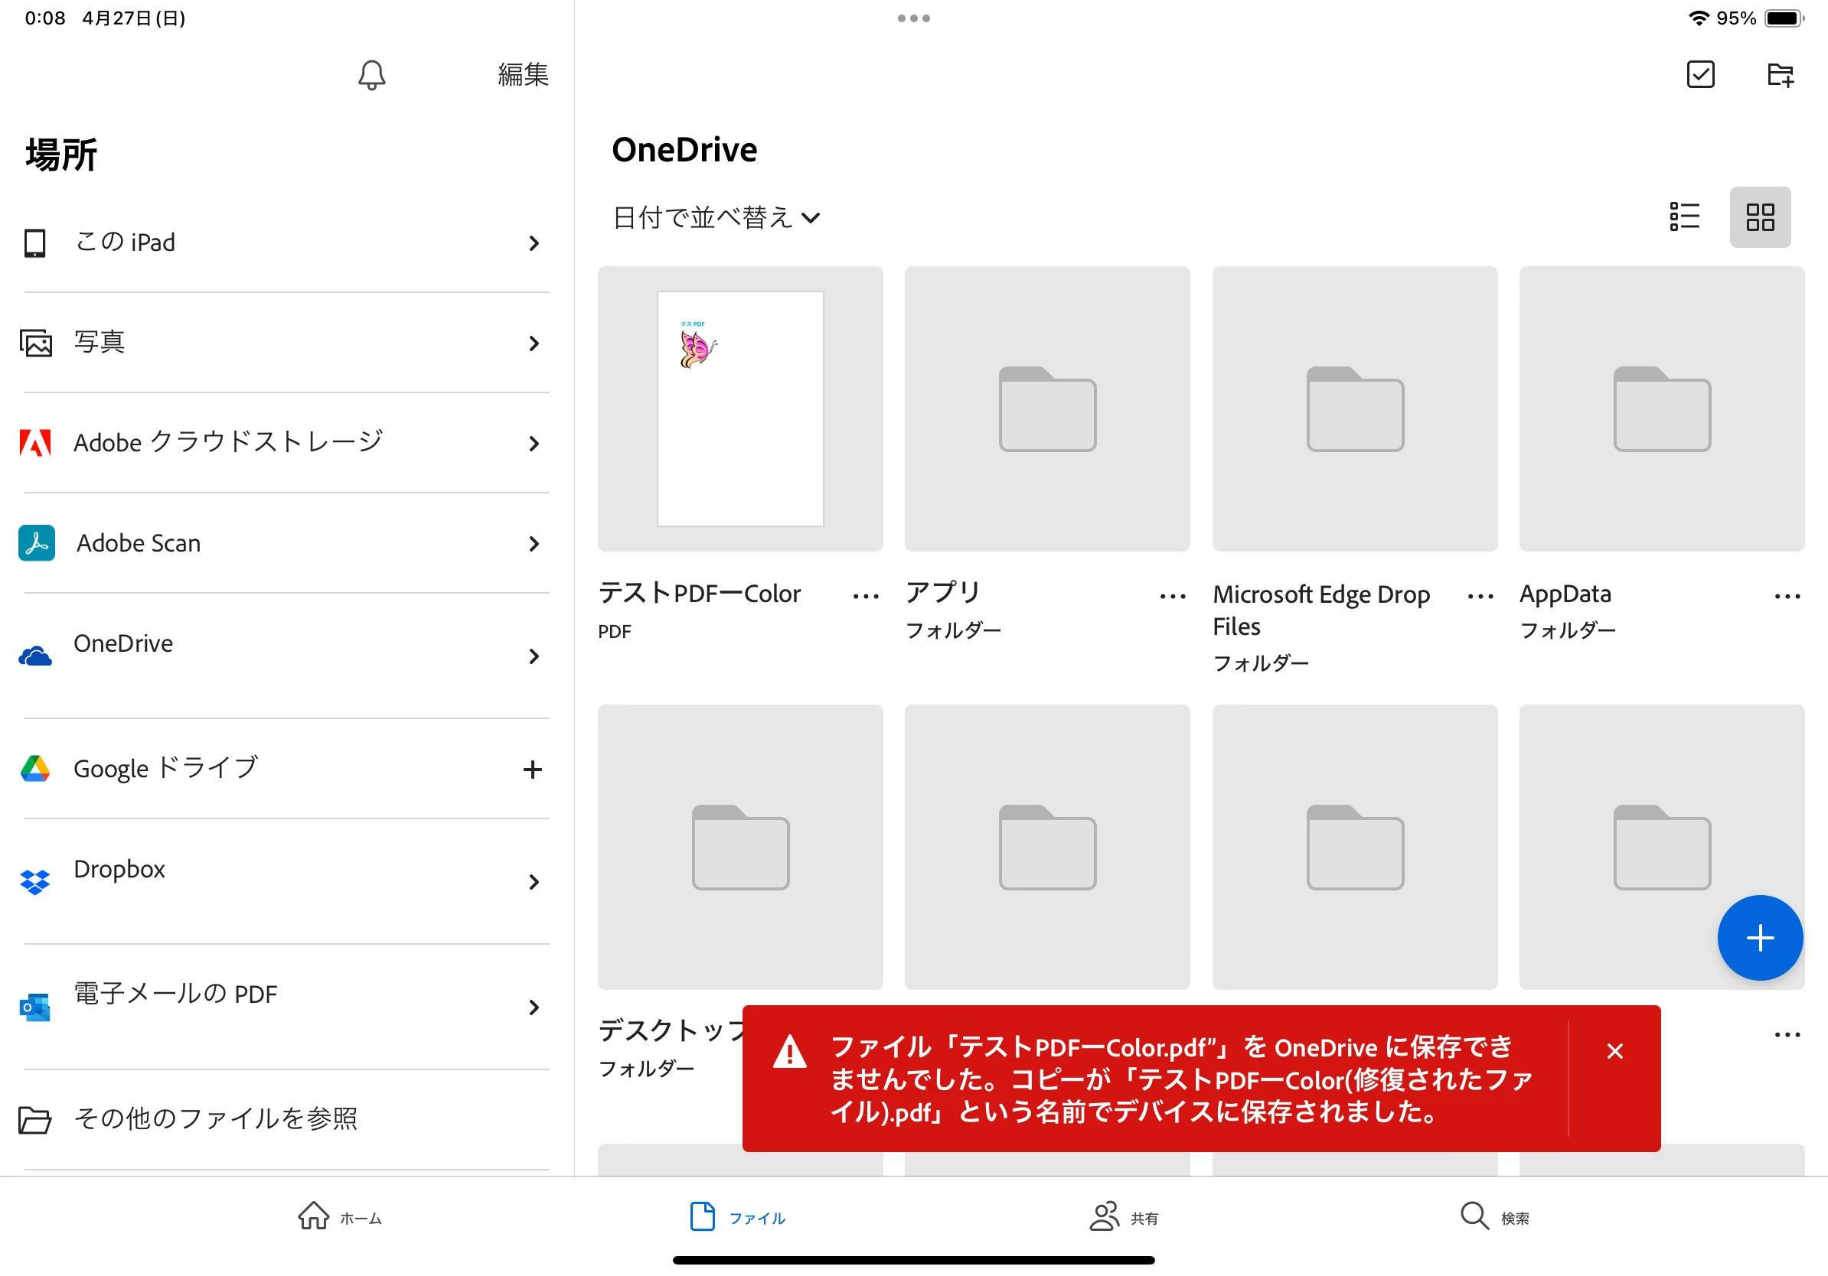
Task: Expand the この iPad chevron
Action: coord(534,243)
